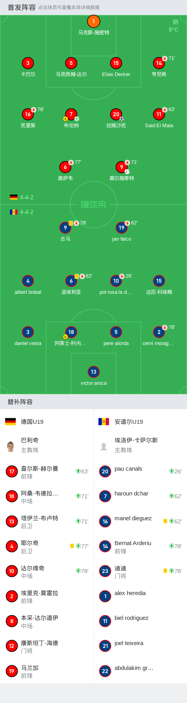Open coach 巴利奇 profile photo
The image size is (187, 703).
(x=11, y=446)
